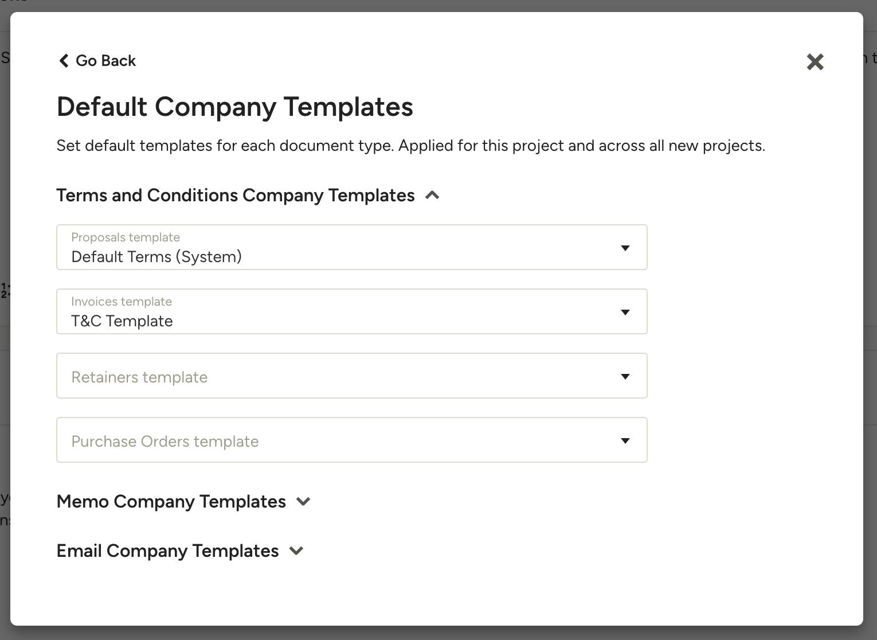Click the Go Back left chevron icon
Screen dimensions: 877x640
tap(64, 61)
